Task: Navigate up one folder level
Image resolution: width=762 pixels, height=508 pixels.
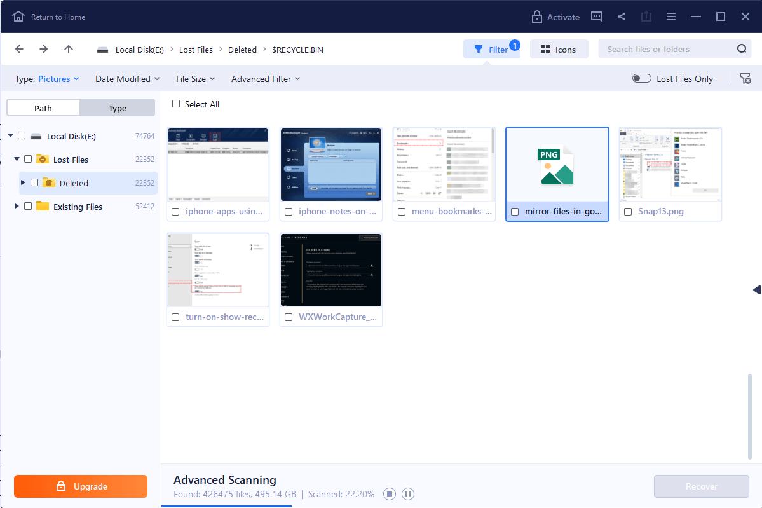Action: [69, 50]
